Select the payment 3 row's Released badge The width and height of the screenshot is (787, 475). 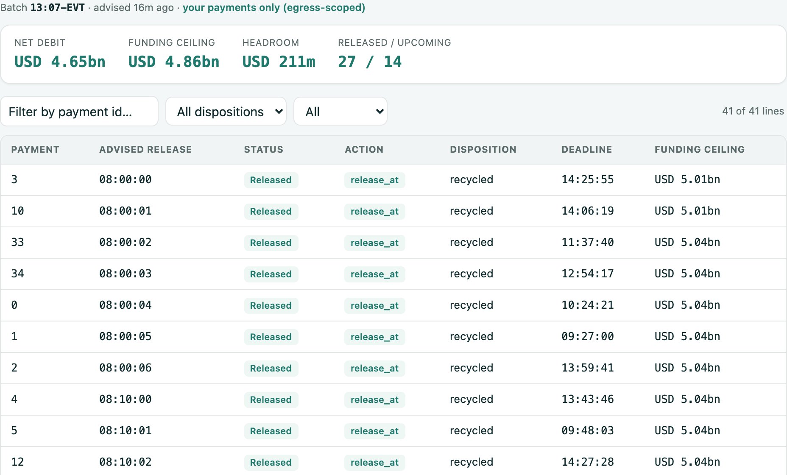(271, 180)
